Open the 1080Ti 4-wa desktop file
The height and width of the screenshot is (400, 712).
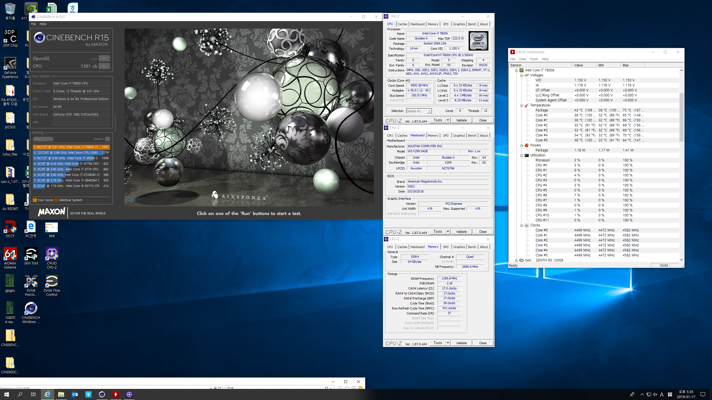click(x=10, y=312)
